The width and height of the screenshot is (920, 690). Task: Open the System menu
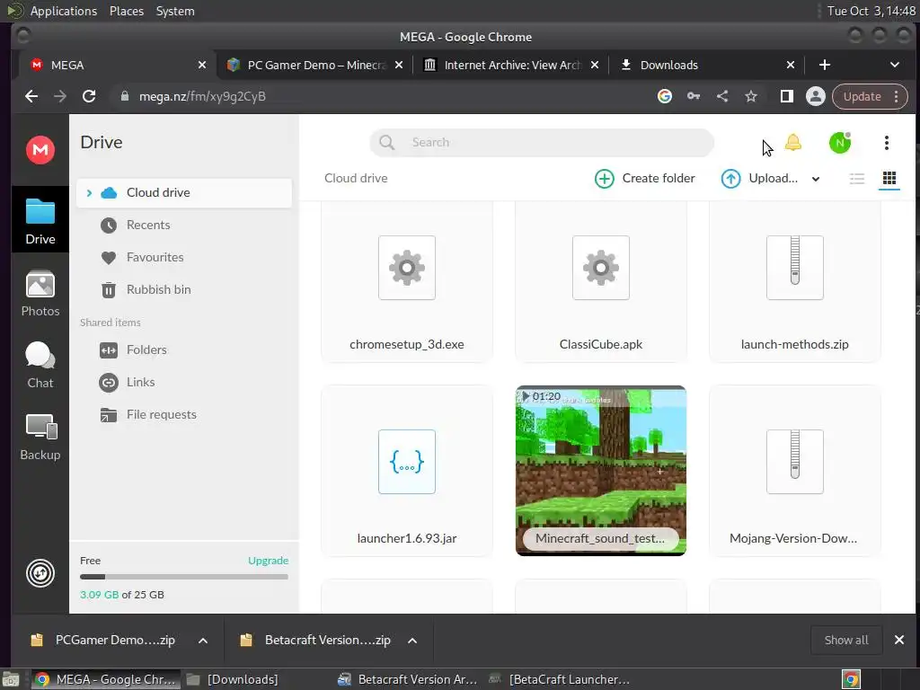point(175,11)
